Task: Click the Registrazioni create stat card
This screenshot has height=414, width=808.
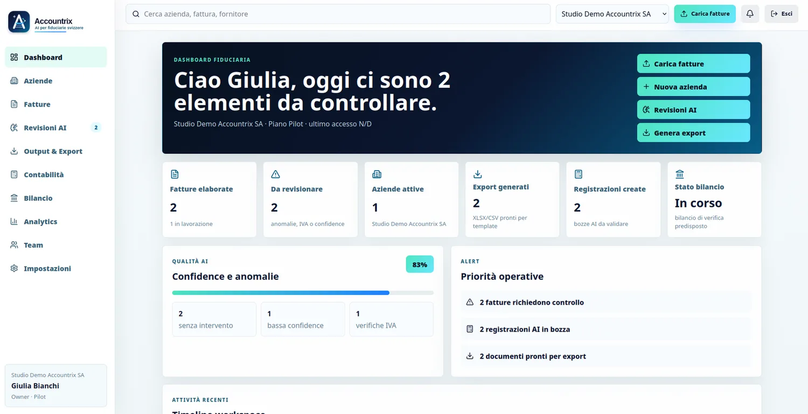Action: pyautogui.click(x=614, y=199)
